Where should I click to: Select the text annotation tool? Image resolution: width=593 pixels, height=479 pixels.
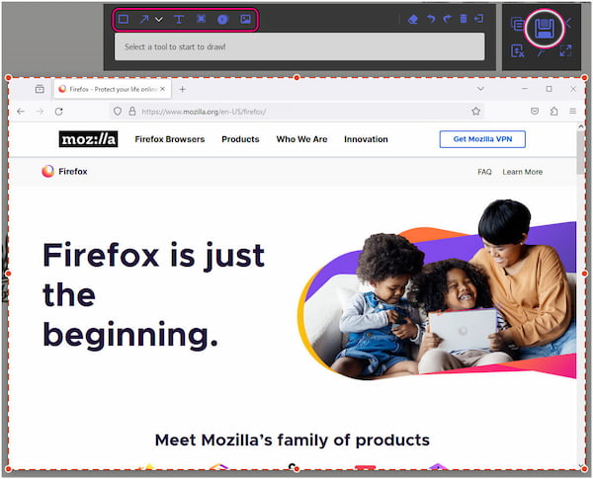pyautogui.click(x=179, y=19)
